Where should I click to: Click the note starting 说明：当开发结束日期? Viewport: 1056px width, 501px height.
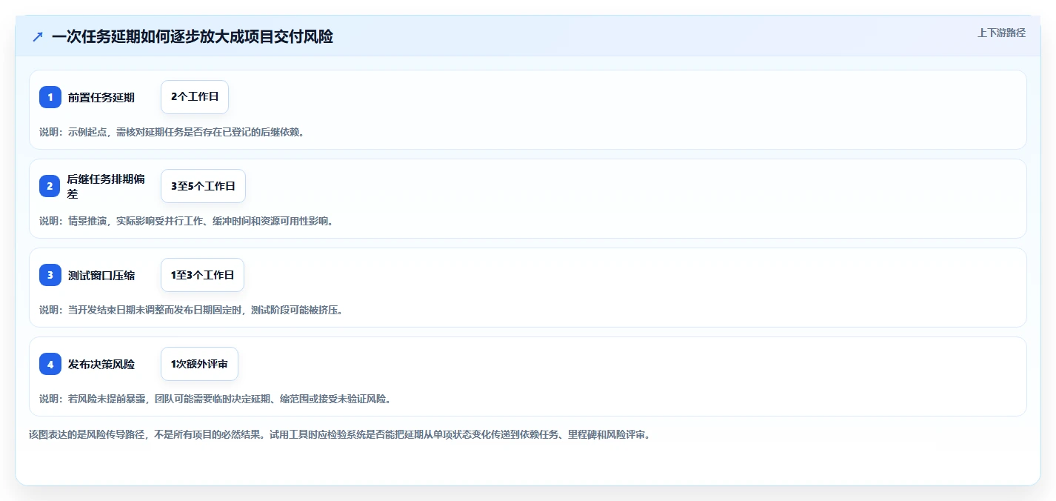[x=191, y=310]
